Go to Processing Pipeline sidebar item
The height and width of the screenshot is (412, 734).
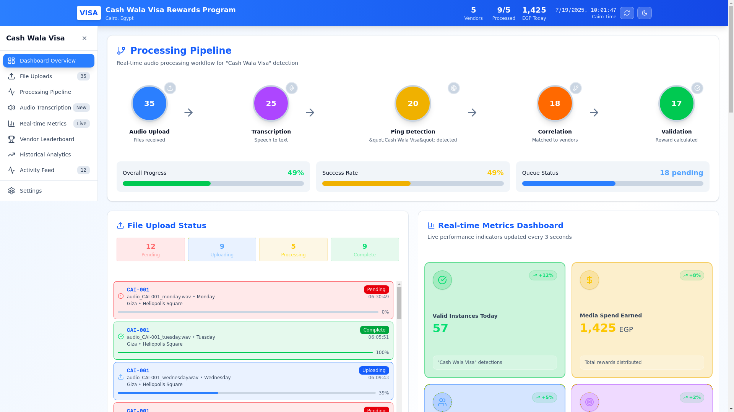tap(49, 92)
